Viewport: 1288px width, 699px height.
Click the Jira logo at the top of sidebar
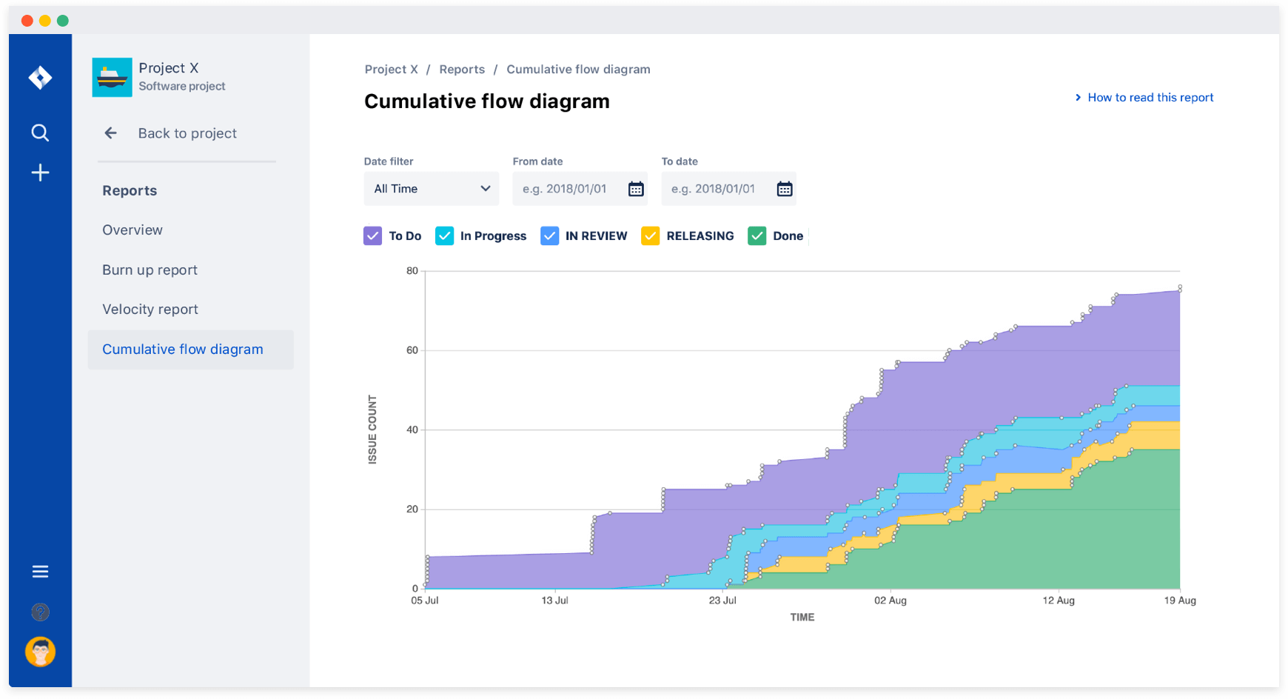click(x=40, y=77)
